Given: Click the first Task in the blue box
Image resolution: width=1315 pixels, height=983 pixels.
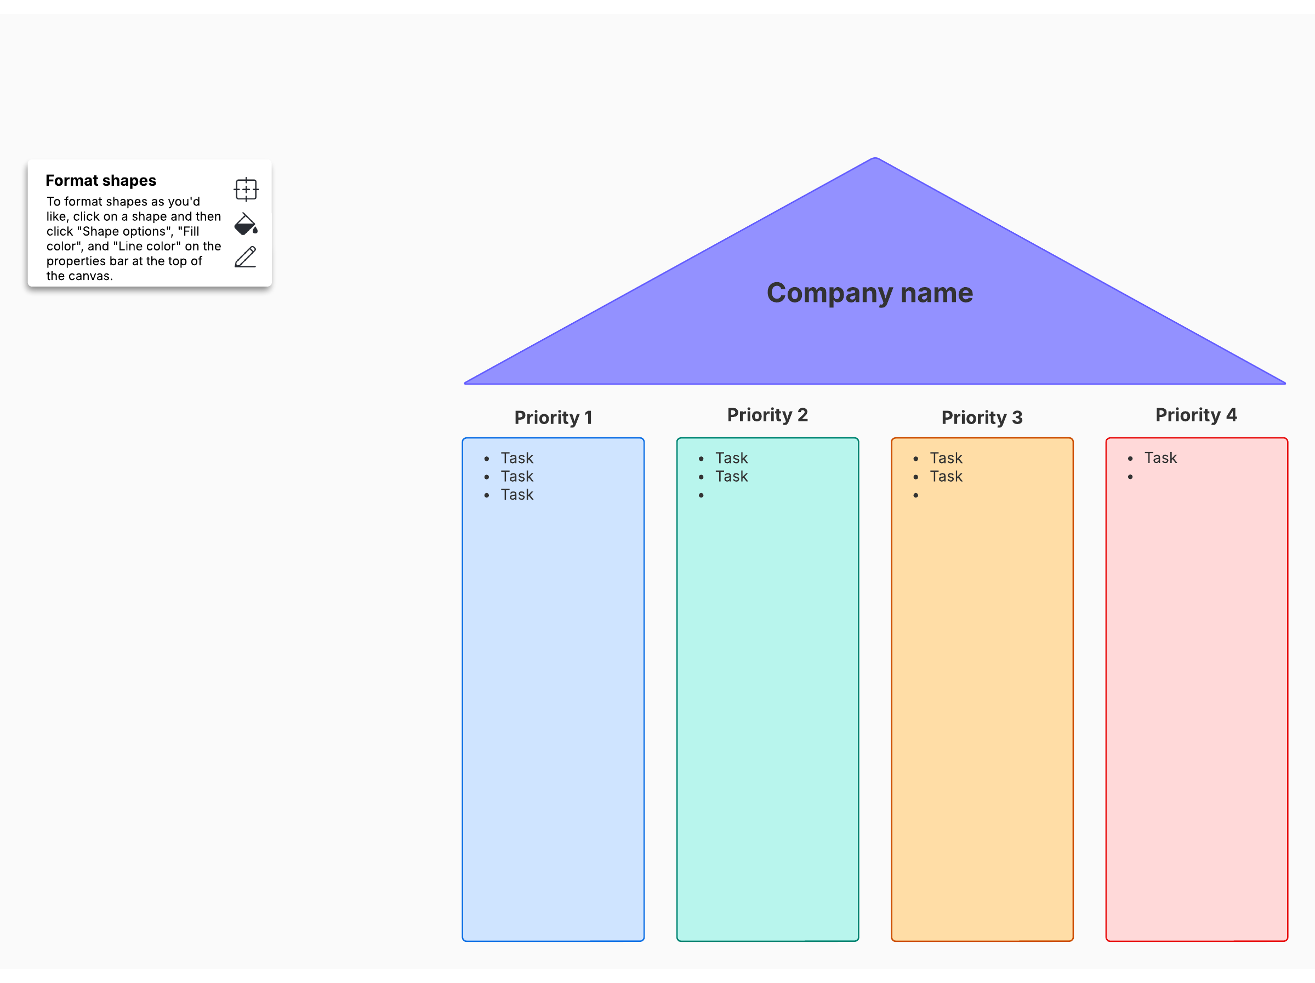Looking at the screenshot, I should click(516, 458).
